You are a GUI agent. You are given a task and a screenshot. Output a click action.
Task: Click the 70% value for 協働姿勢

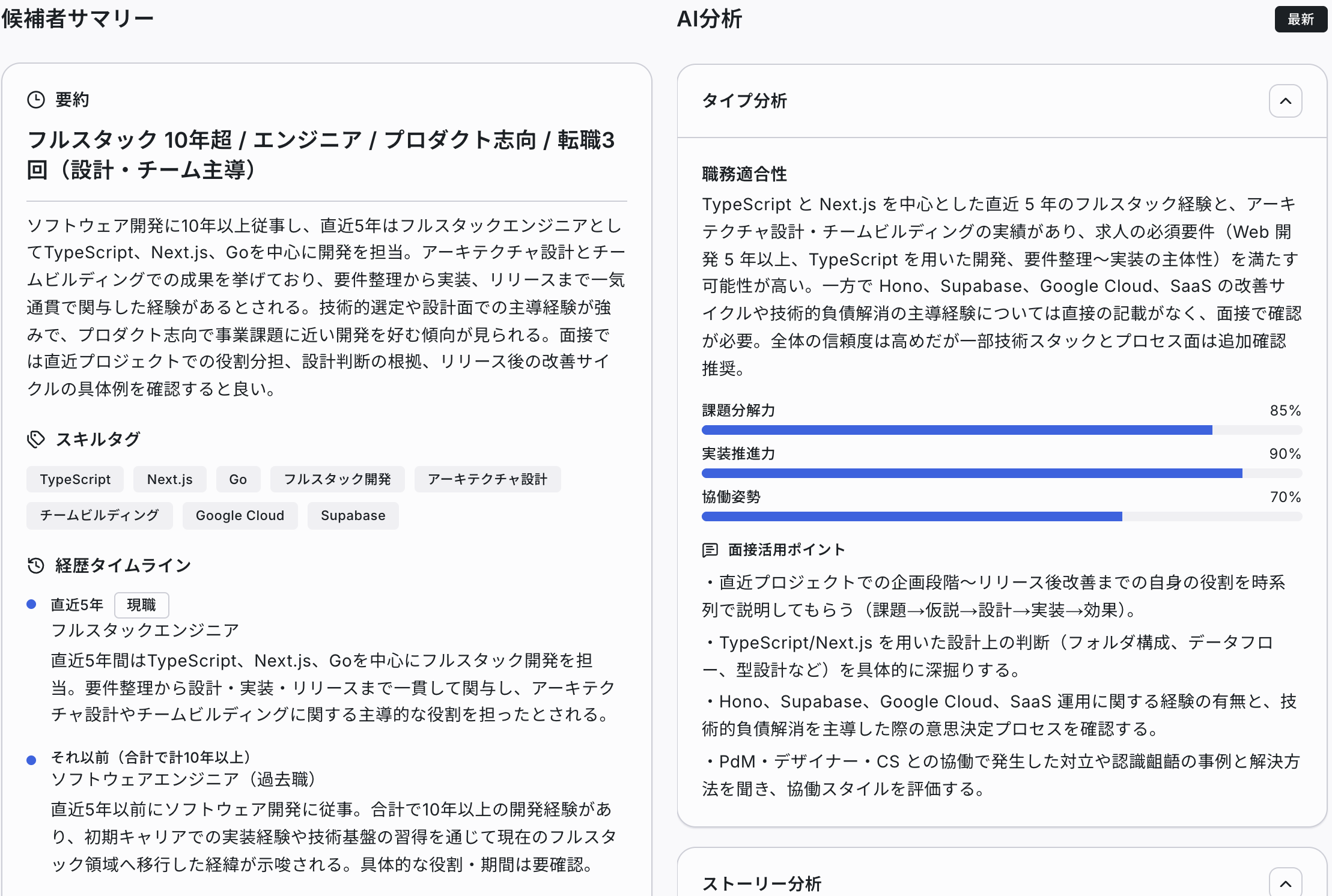[1285, 497]
